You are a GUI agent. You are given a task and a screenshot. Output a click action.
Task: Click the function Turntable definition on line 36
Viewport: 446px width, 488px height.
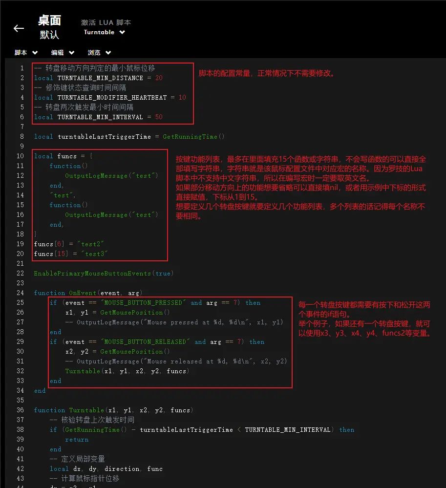tap(114, 410)
